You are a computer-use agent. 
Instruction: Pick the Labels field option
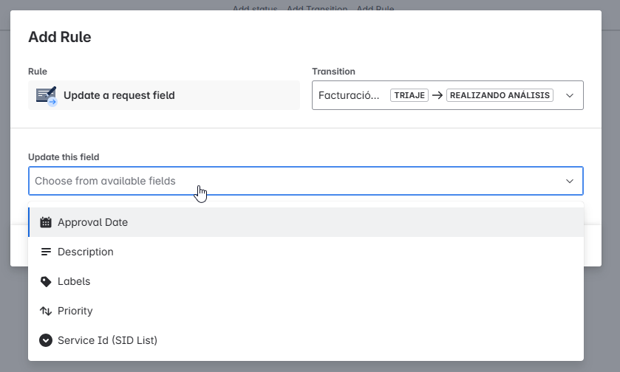(74, 281)
